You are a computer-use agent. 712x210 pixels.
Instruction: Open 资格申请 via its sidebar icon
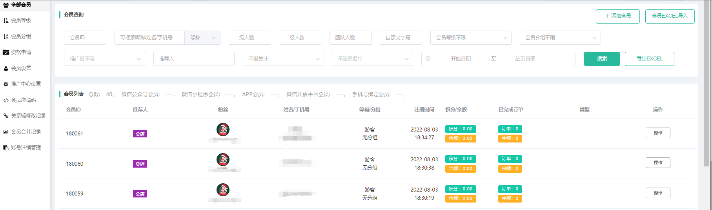coord(6,52)
